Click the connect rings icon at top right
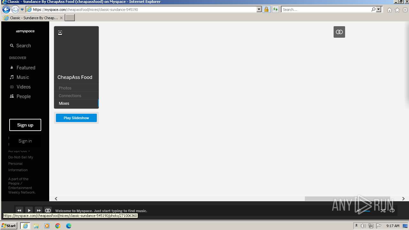Image resolution: width=409 pixels, height=230 pixels. (x=339, y=32)
